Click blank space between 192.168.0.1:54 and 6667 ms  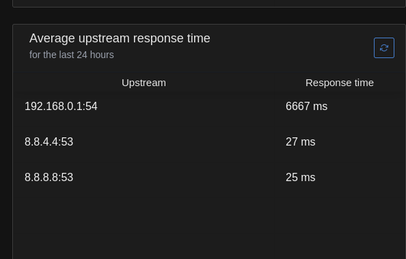click(x=191, y=107)
